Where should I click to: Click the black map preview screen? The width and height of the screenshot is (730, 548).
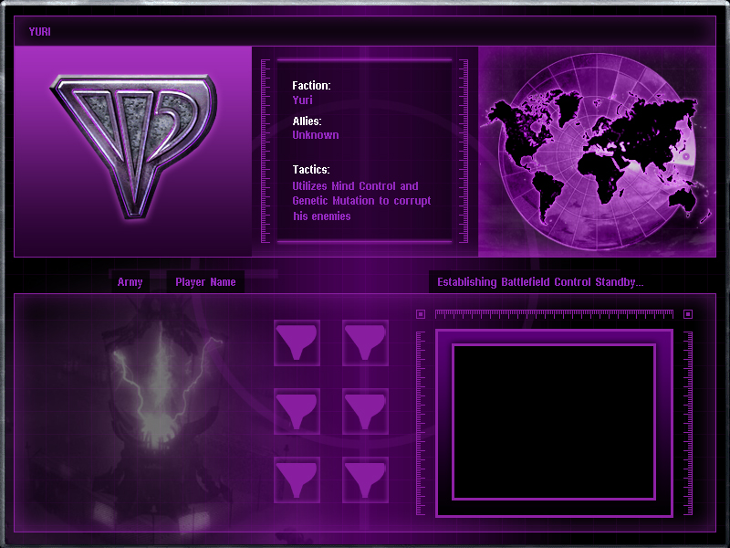(554, 422)
